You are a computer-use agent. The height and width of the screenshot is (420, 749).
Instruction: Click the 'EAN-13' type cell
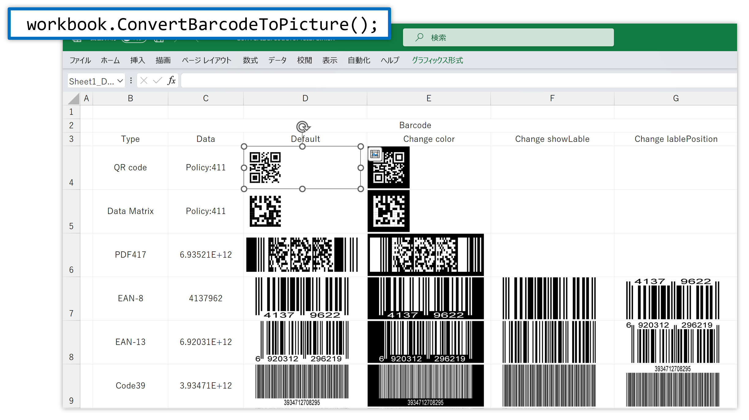[130, 342]
